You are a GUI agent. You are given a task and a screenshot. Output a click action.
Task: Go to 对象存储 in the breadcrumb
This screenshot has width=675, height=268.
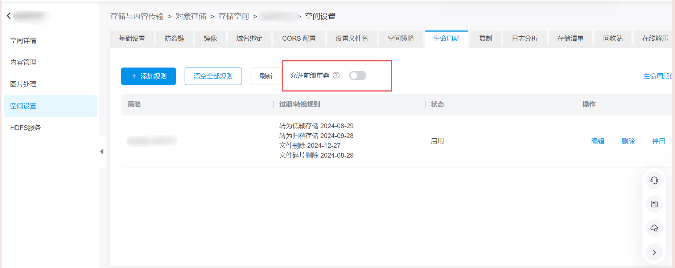[x=191, y=16]
